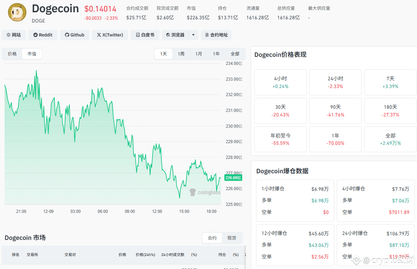The height and width of the screenshot is (269, 417).
Task: Click the 市值 $226.35亿 value
Action: coord(198,18)
